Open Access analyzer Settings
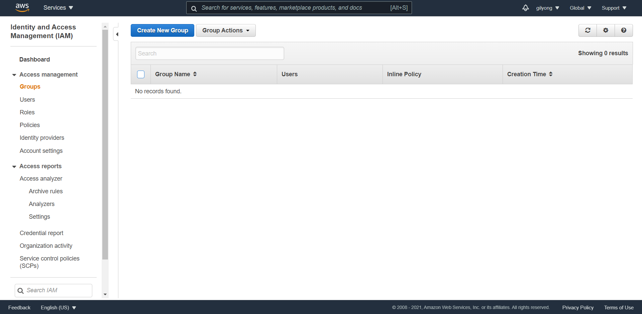The width and height of the screenshot is (642, 314). 39,217
